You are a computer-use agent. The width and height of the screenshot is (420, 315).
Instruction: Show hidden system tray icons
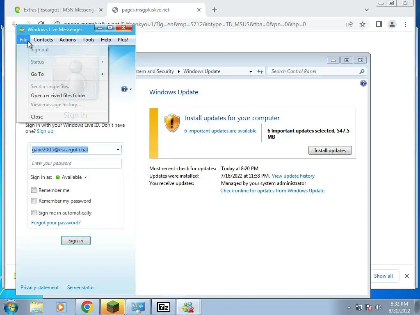(x=349, y=307)
